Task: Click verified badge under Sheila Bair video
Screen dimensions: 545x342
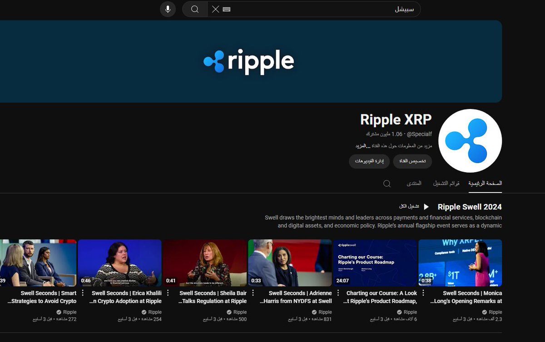Action: pos(229,312)
